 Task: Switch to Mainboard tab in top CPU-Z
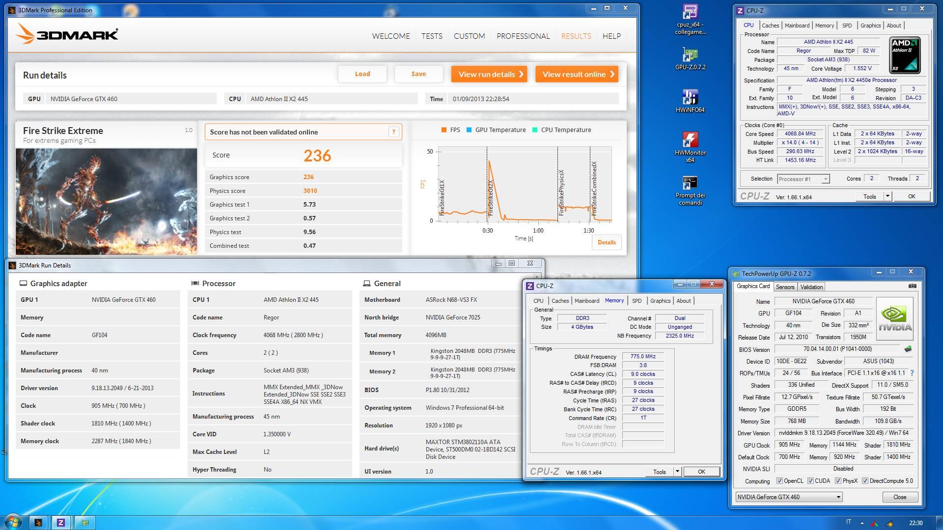(797, 26)
